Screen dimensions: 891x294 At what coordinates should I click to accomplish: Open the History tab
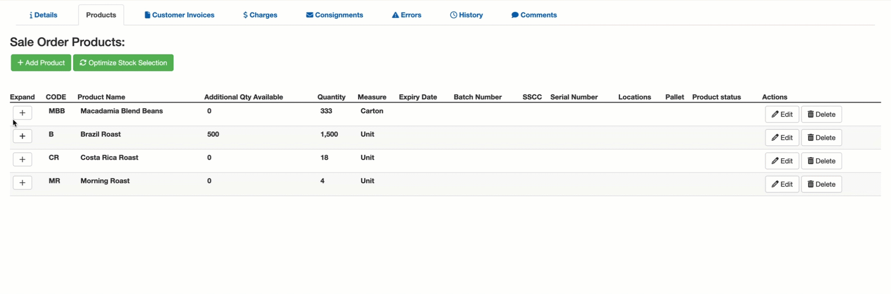[466, 15]
